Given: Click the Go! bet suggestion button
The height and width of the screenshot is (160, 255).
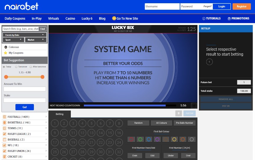Looking at the screenshot, I should click(24, 107).
